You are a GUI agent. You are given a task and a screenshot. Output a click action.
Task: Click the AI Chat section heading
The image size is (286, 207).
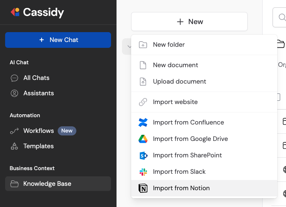coord(19,62)
